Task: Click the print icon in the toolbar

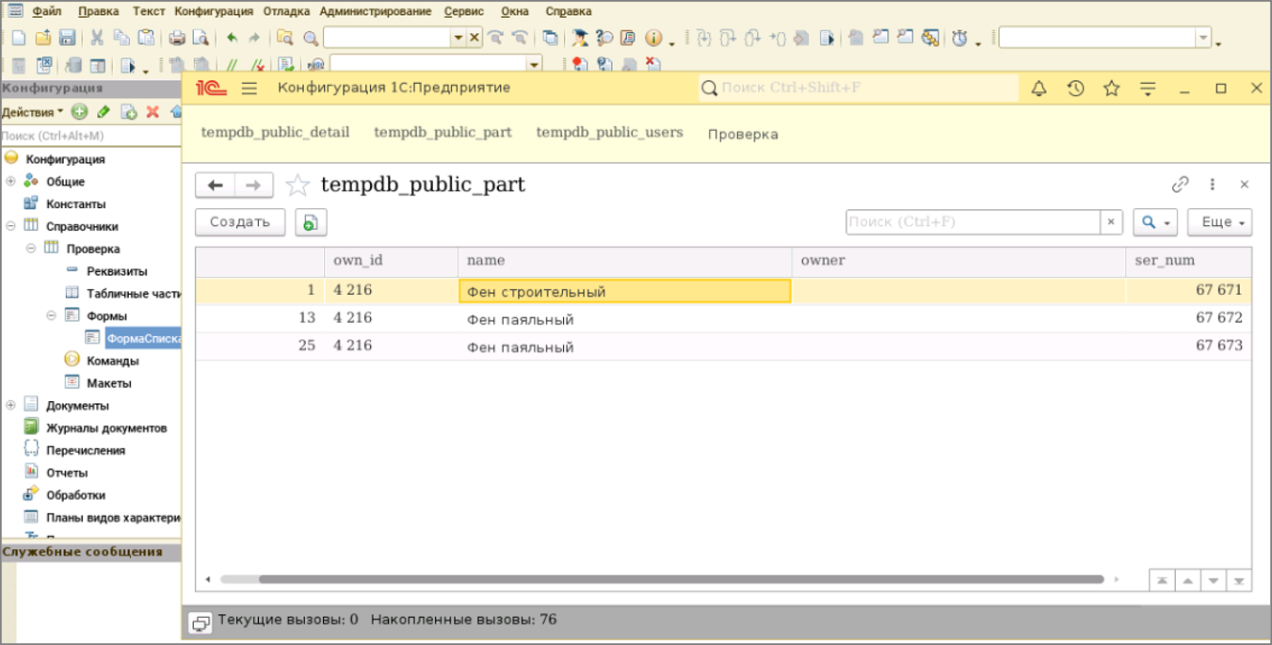Action: 176,38
